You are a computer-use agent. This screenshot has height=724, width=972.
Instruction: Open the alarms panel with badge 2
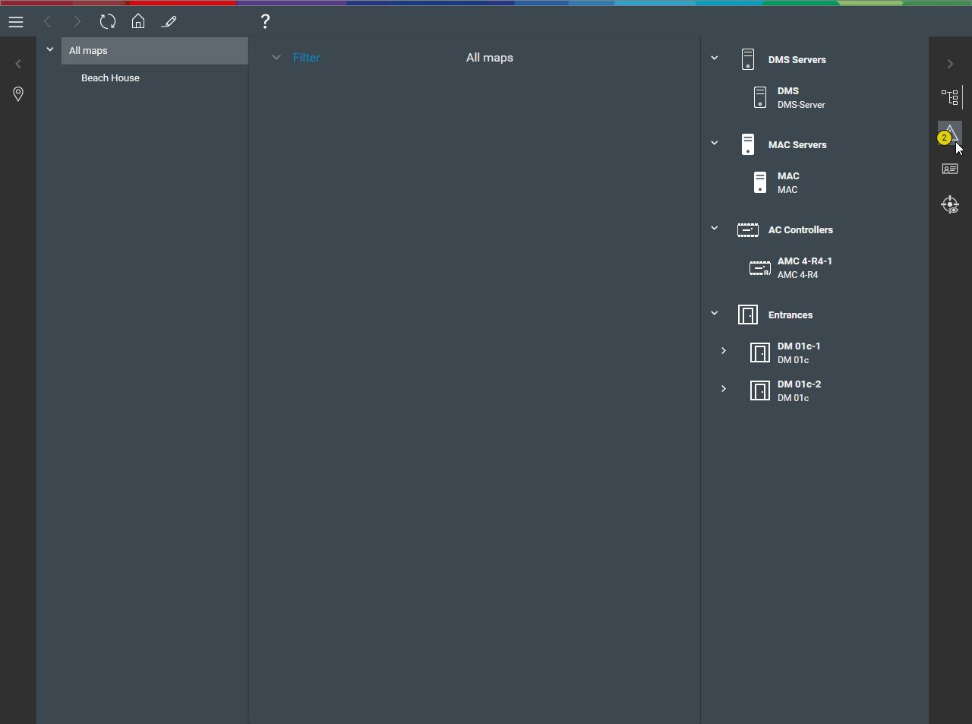(x=950, y=134)
